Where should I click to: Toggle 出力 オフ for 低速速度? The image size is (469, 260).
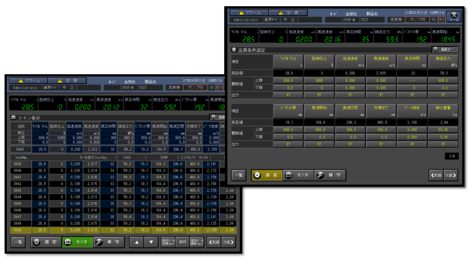point(350,95)
